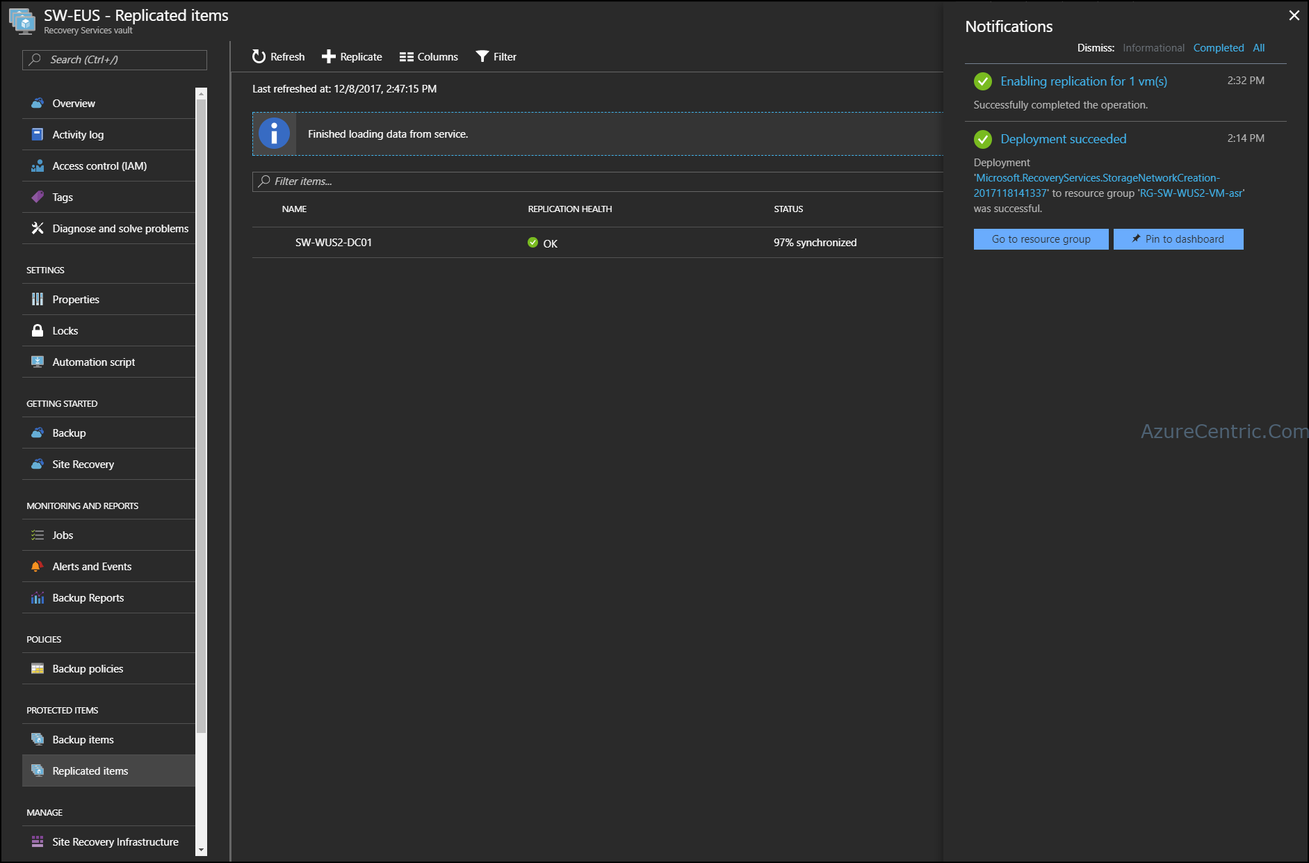Click green check next to Deployment succeeded

click(x=983, y=139)
